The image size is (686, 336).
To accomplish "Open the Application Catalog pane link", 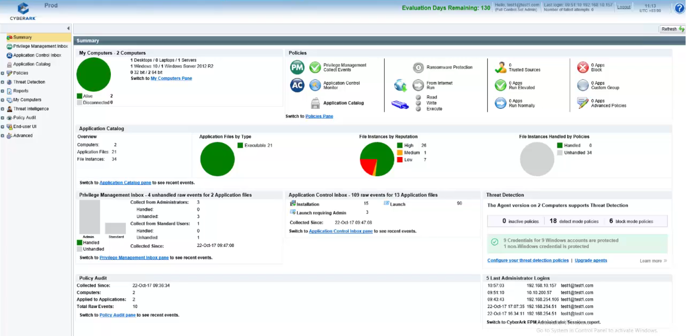I will (125, 182).
